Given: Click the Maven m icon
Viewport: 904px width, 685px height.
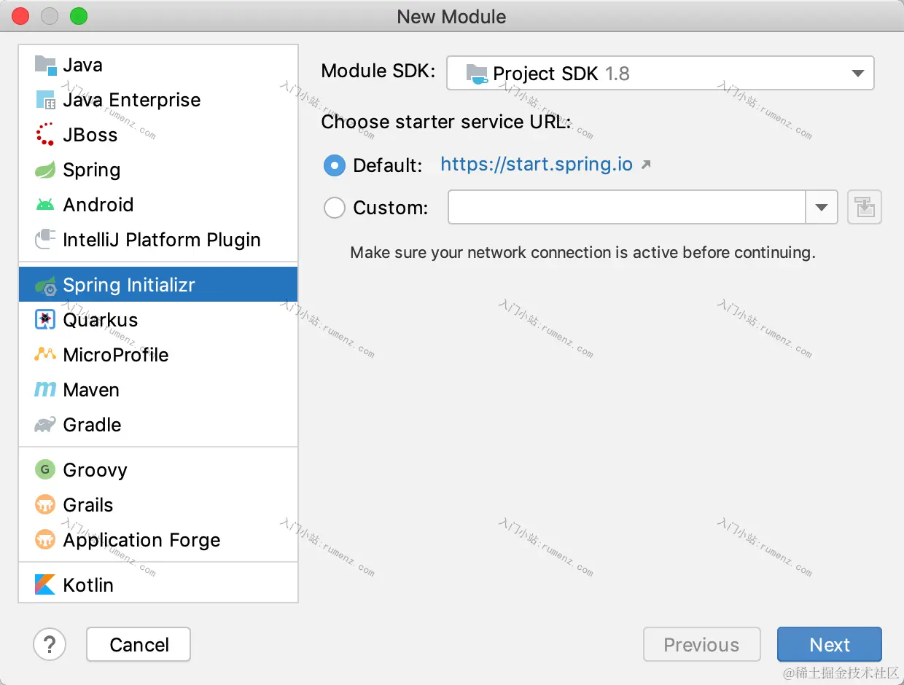Looking at the screenshot, I should [x=45, y=390].
